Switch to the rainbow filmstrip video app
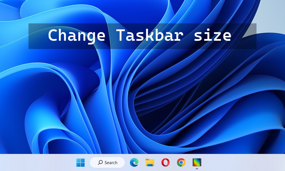The height and width of the screenshot is (171, 285). (197, 162)
